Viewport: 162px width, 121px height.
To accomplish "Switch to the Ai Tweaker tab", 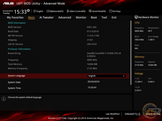I will [x=46, y=17].
